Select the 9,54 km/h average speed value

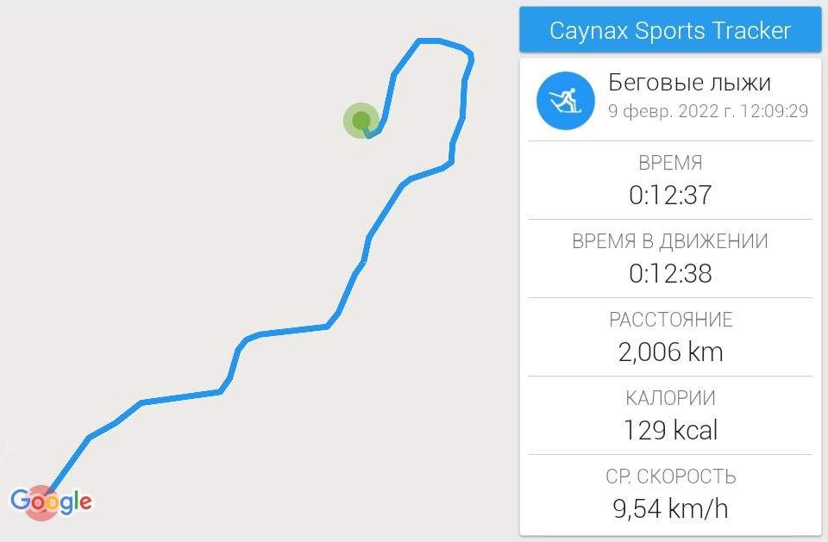(x=670, y=508)
